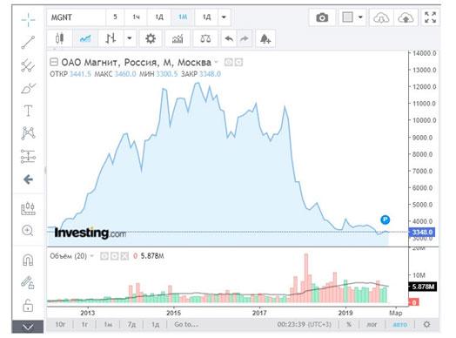Select the long position prediction tool
Viewport: 456px width, 338px height.
click(28, 156)
